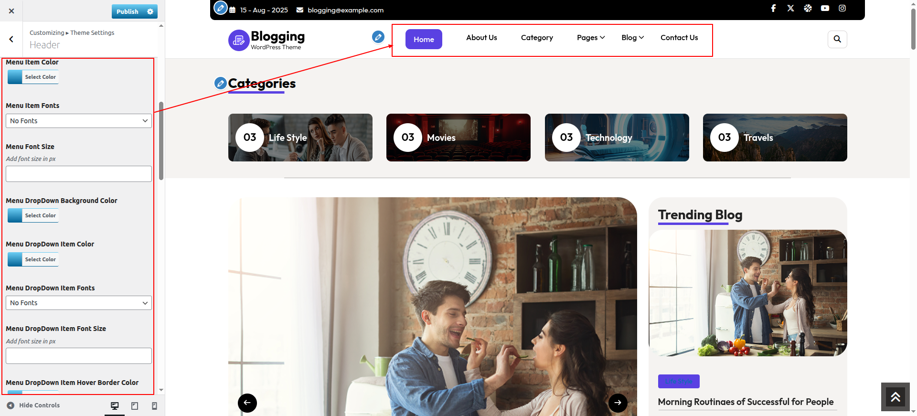Click the publish settings gear icon
917x416 pixels.
click(150, 11)
